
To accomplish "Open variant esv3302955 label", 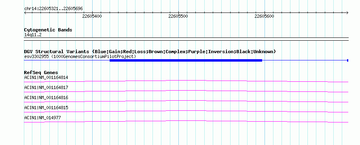I will 80,56.
